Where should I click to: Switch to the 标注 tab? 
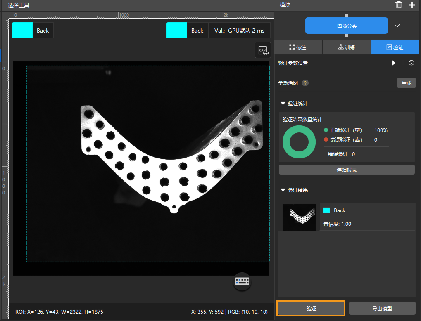tap(298, 47)
